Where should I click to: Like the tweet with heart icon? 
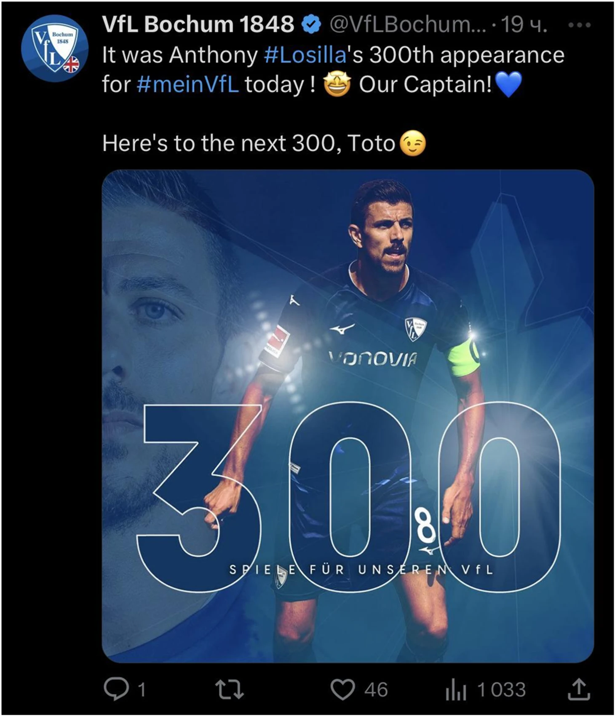coord(342,690)
